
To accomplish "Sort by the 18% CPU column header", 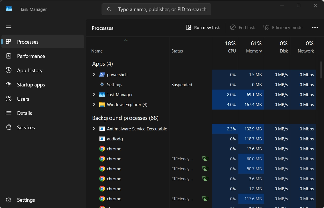I will (x=225, y=46).
